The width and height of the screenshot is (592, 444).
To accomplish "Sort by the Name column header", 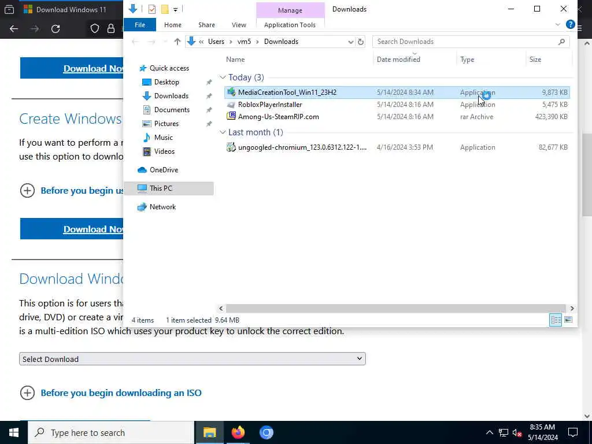I will 235,60.
